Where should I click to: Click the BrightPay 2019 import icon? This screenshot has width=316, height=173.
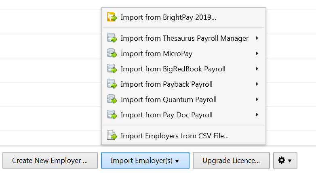[x=112, y=17]
